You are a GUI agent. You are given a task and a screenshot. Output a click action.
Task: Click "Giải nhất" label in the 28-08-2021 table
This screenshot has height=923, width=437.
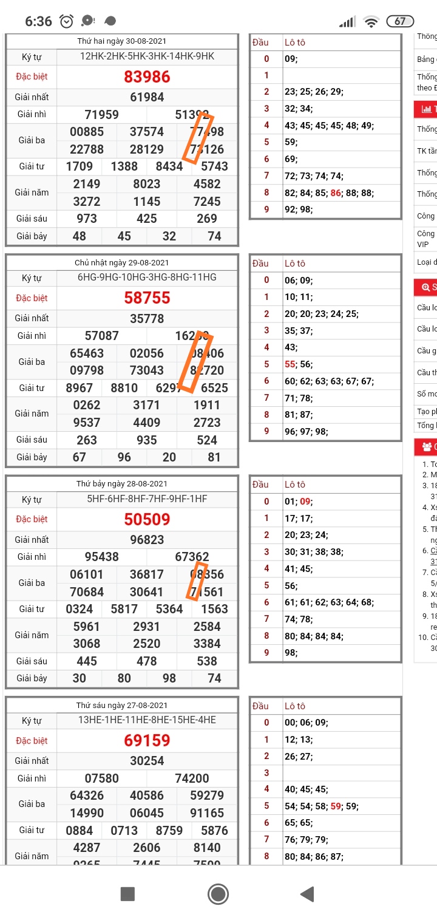pyautogui.click(x=32, y=540)
